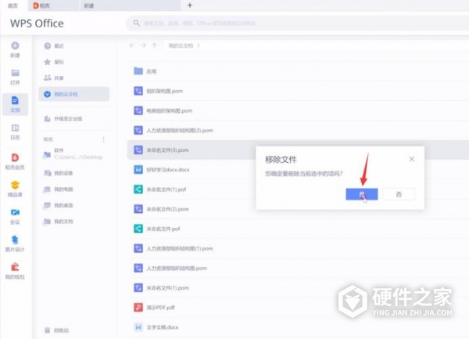Open 我的文档 in navigation panel
This screenshot has height=339, width=469.
pos(59,222)
